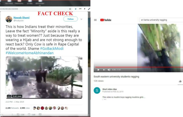Screen dimensions: 183x117
Task: Skip to the next YouTube video
Action: [104, 70]
